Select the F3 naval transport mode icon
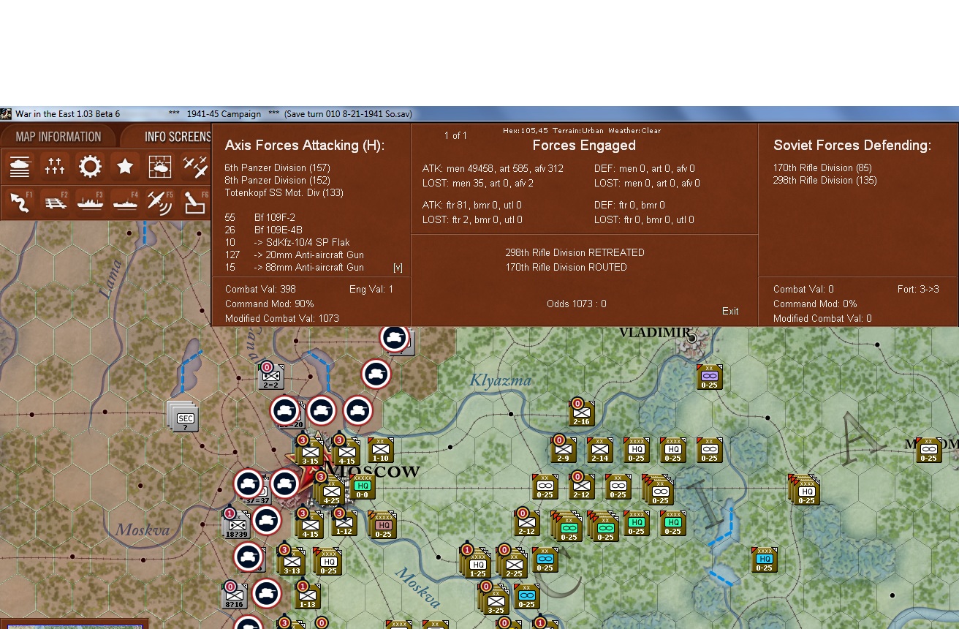 90,202
